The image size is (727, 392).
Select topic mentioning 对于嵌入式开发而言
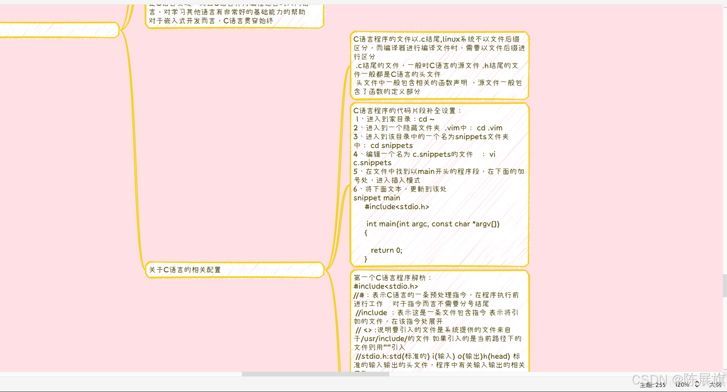pyautogui.click(x=235, y=16)
